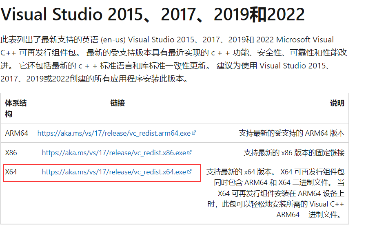This screenshot has width=366, height=231.
Task: Click the intro paragraph beginning '此表列出了最新支持的英语'
Action: (174, 59)
